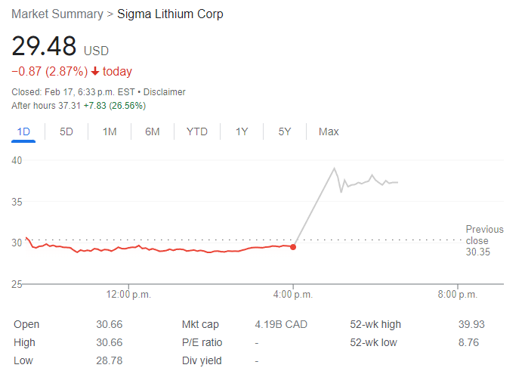Click the red closing price dot
Screen dimensions: 525x371
[x=293, y=246]
